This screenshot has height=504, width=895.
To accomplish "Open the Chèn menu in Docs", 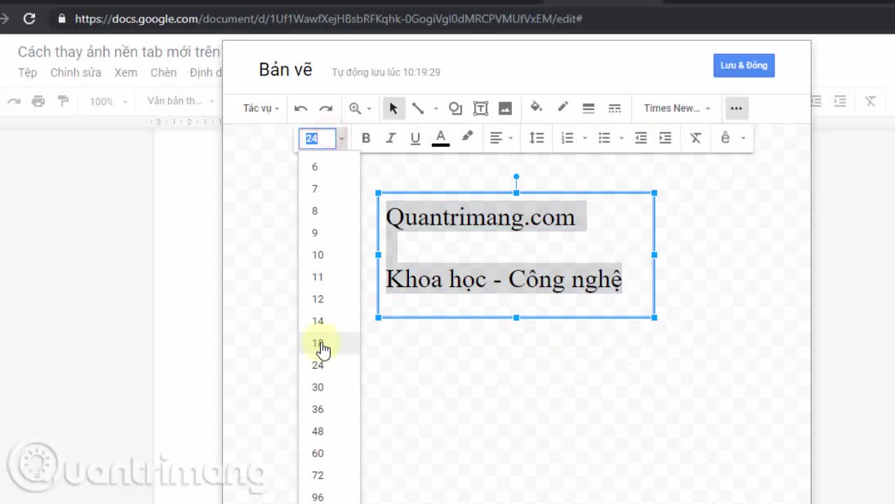I will click(x=163, y=73).
